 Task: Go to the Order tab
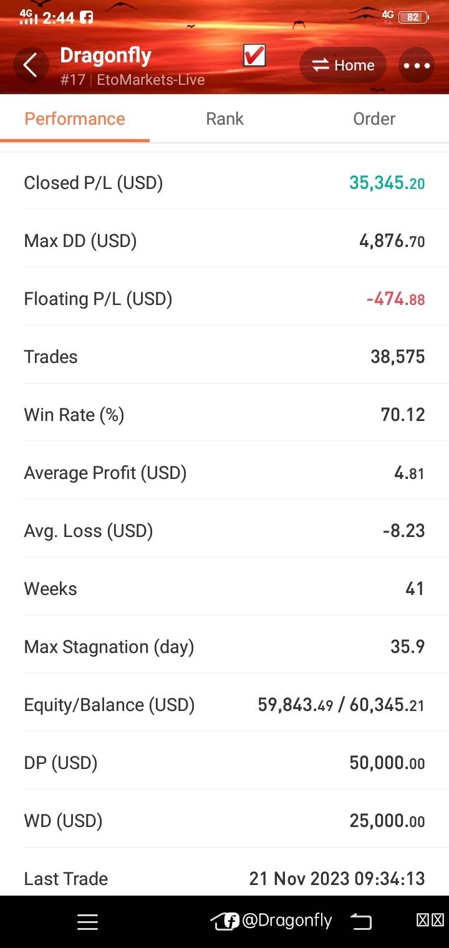pos(374,119)
